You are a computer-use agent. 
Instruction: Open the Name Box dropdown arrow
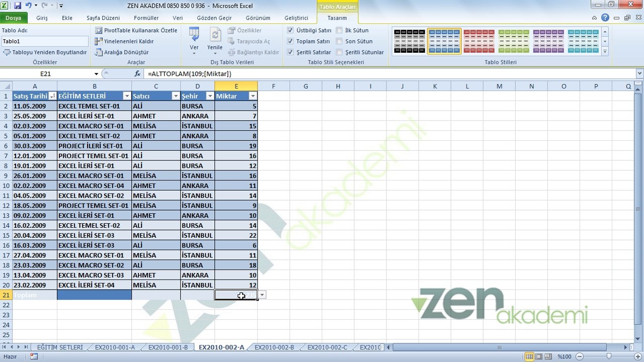coord(96,74)
